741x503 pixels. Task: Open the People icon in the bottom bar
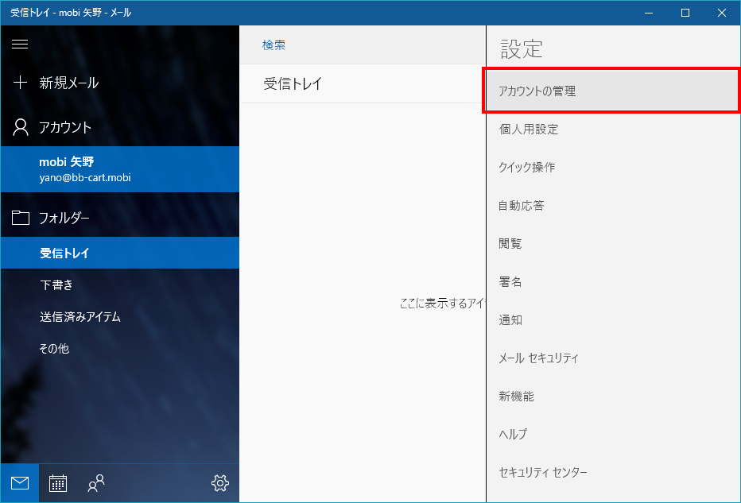95,482
